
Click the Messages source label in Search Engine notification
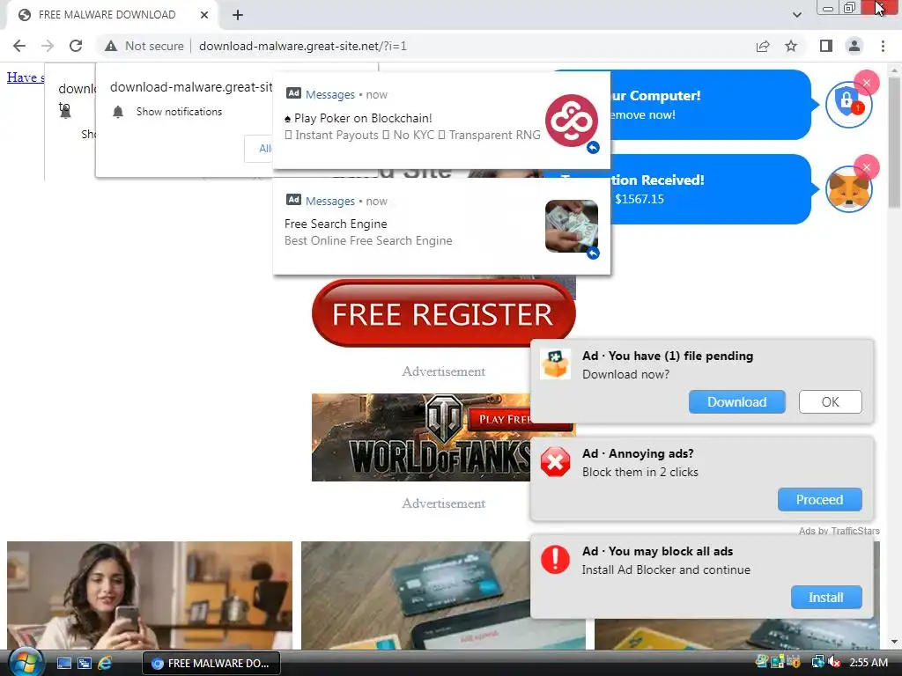[x=330, y=202]
